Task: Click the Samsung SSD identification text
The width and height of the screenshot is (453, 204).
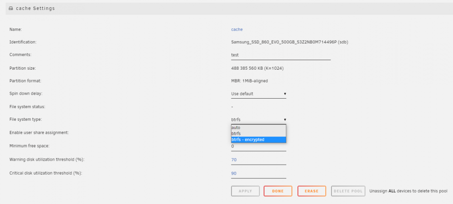Action: [x=289, y=42]
